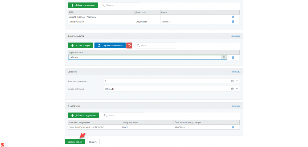Delete contractor ООО "ПО ВОЛЖСКИЙ ИНСТРУМЕНТ"
The width and height of the screenshot is (308, 147).
point(233,127)
